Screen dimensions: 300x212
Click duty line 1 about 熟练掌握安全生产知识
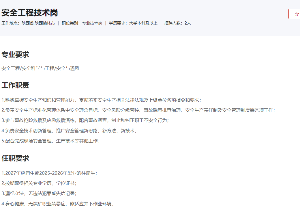(x=101, y=100)
